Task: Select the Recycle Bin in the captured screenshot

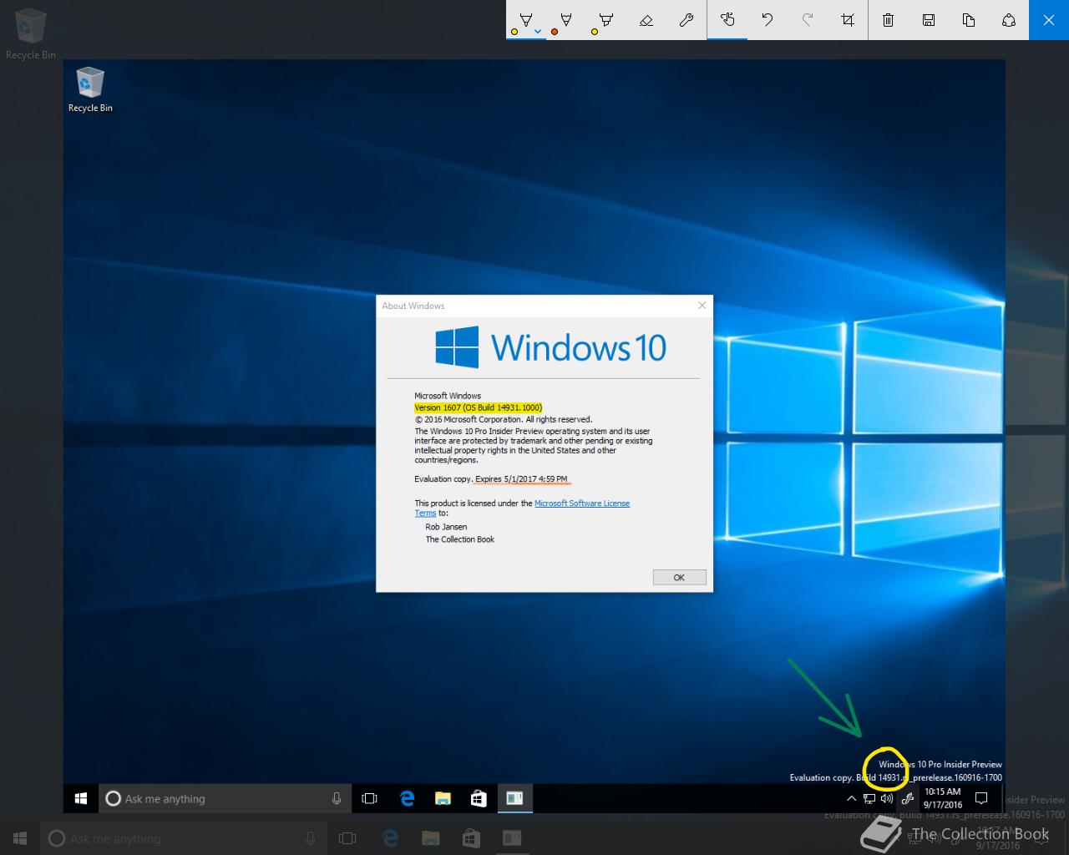Action: pyautogui.click(x=90, y=90)
